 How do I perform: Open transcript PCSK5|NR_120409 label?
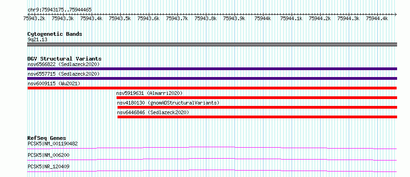click(x=48, y=166)
